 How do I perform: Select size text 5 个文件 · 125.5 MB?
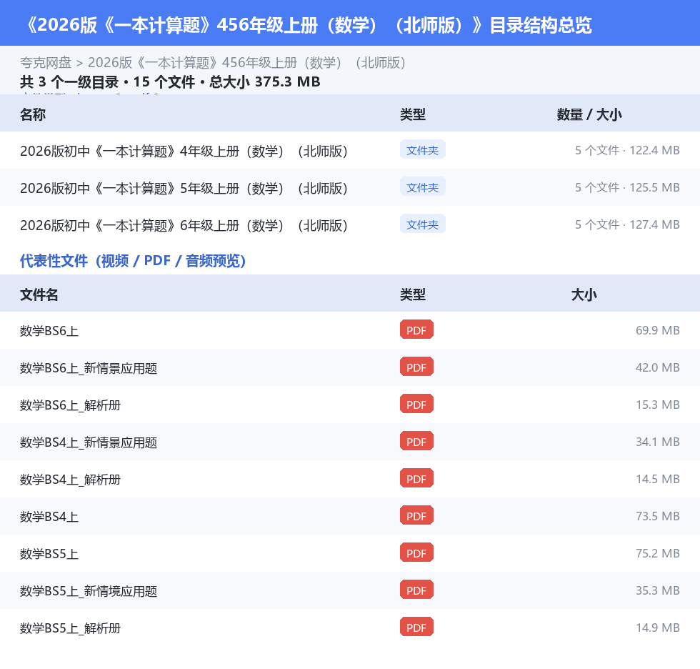click(627, 187)
